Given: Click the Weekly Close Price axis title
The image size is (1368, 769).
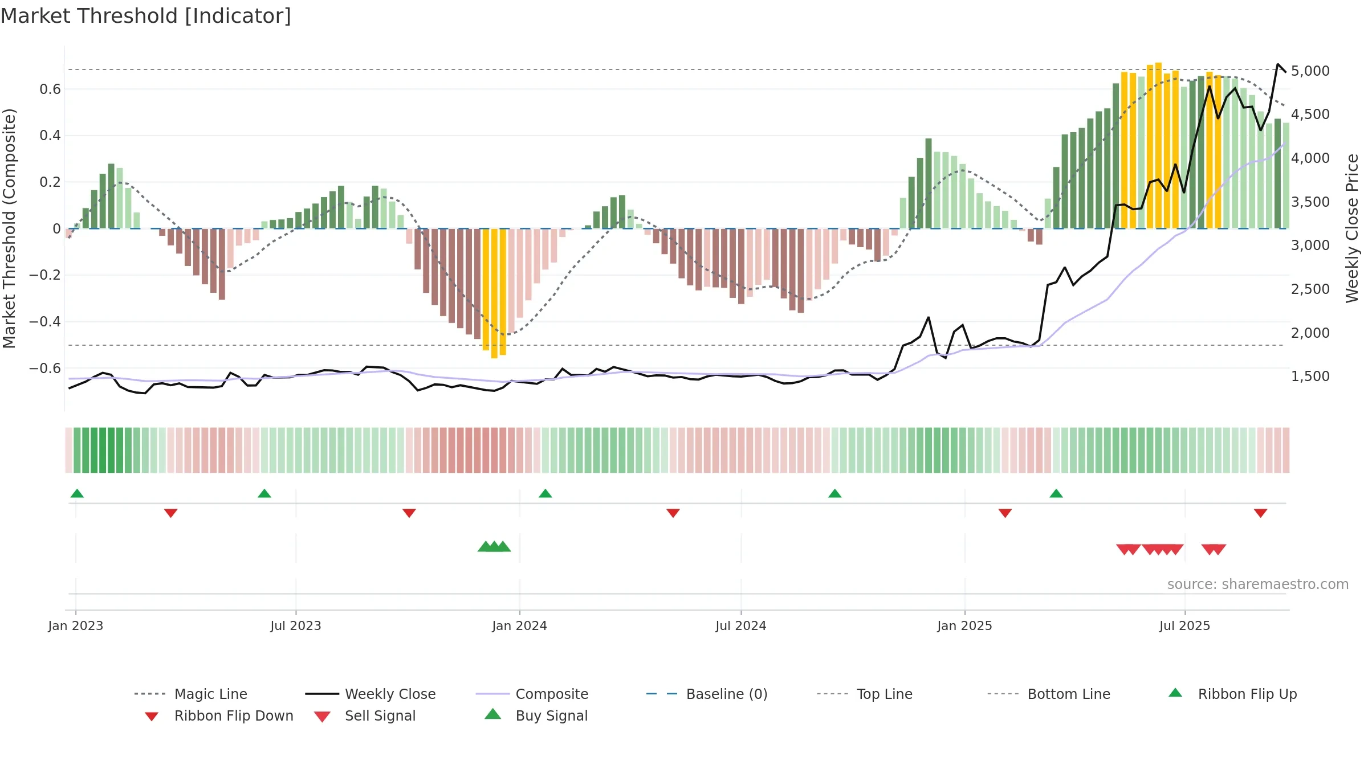Looking at the screenshot, I should pos(1352,228).
